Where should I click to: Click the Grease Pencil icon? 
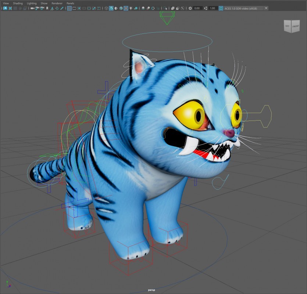click(61, 8)
